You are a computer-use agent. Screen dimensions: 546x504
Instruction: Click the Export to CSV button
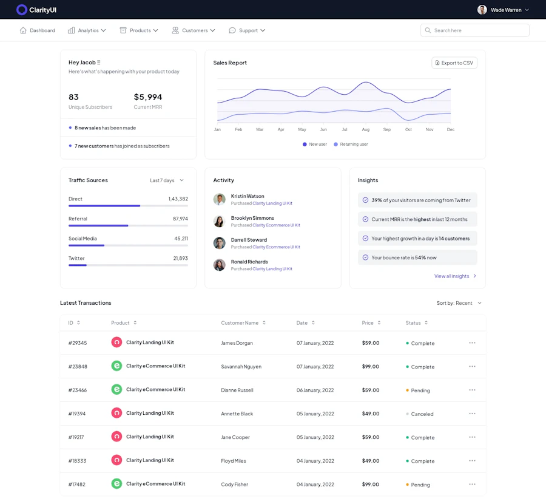[454, 63]
